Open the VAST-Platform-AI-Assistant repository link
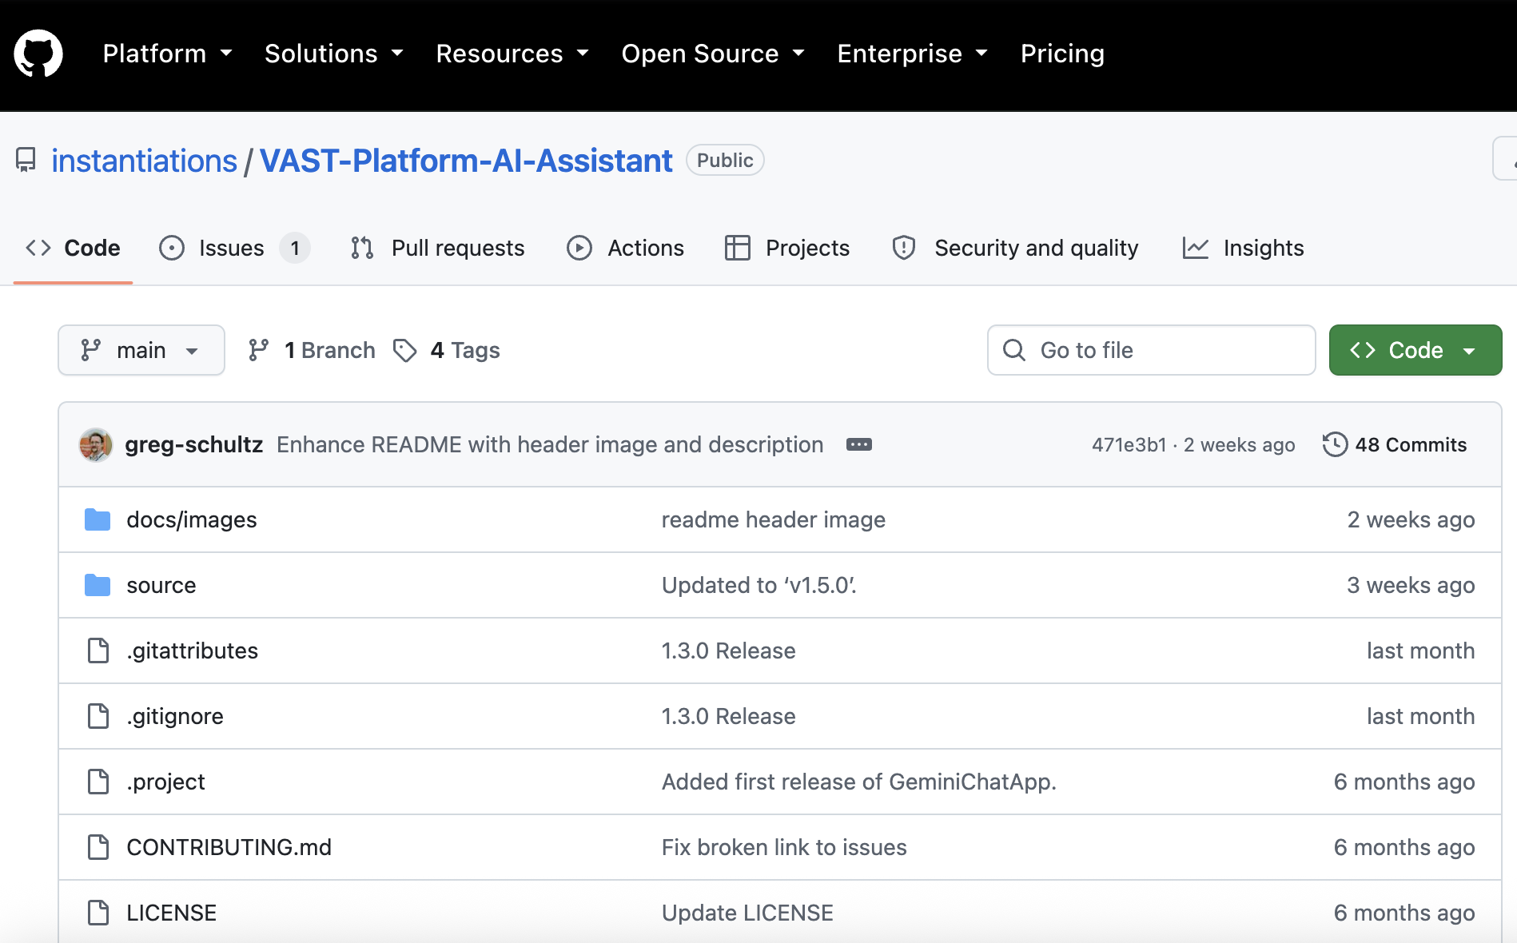 click(x=466, y=161)
